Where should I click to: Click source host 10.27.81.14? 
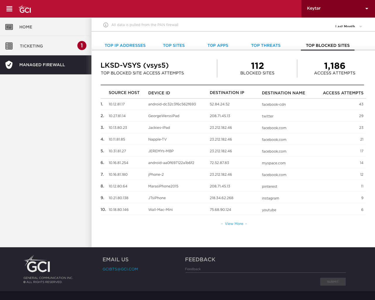[x=117, y=116]
